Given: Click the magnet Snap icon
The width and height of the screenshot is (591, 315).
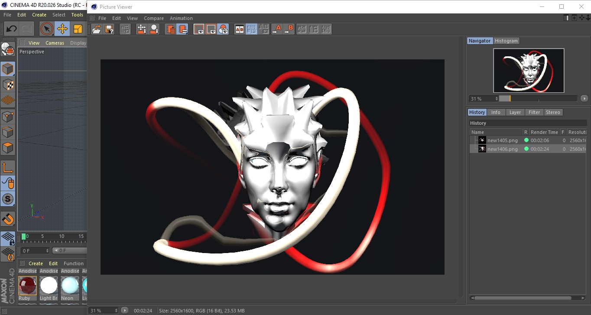Looking at the screenshot, I should [x=8, y=219].
